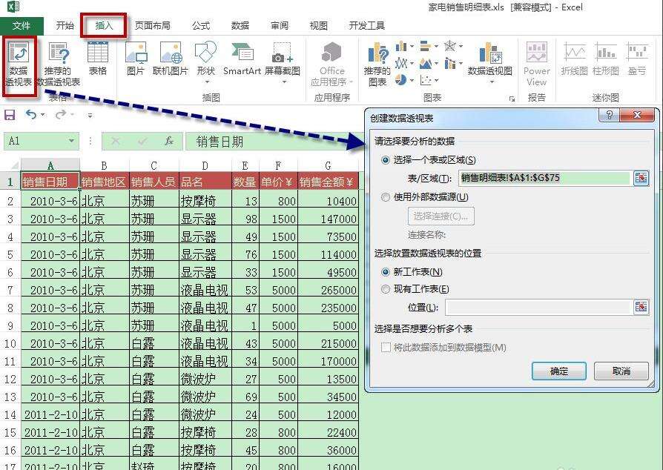Insert a scatter chart from the chart gallery
This screenshot has width=663, height=470.
[429, 79]
